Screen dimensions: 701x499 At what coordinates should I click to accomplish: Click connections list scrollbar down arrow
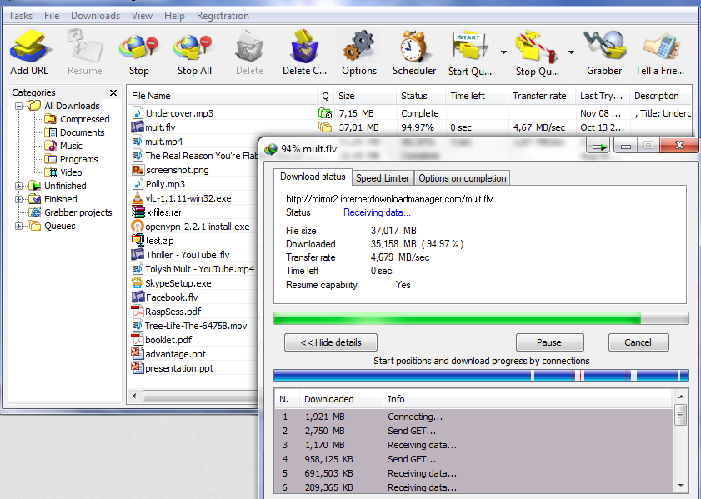pyautogui.click(x=680, y=486)
